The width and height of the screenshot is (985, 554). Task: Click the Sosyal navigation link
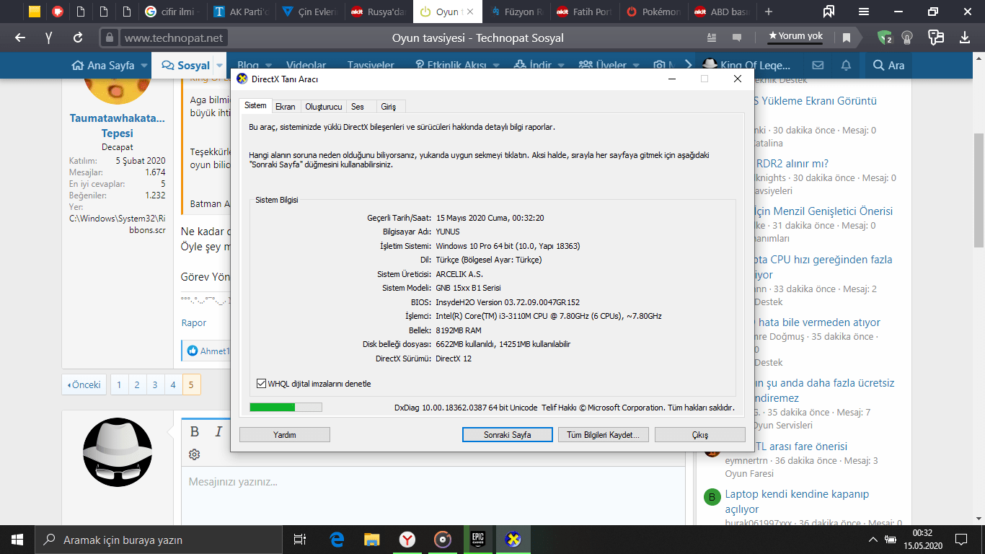(x=186, y=66)
